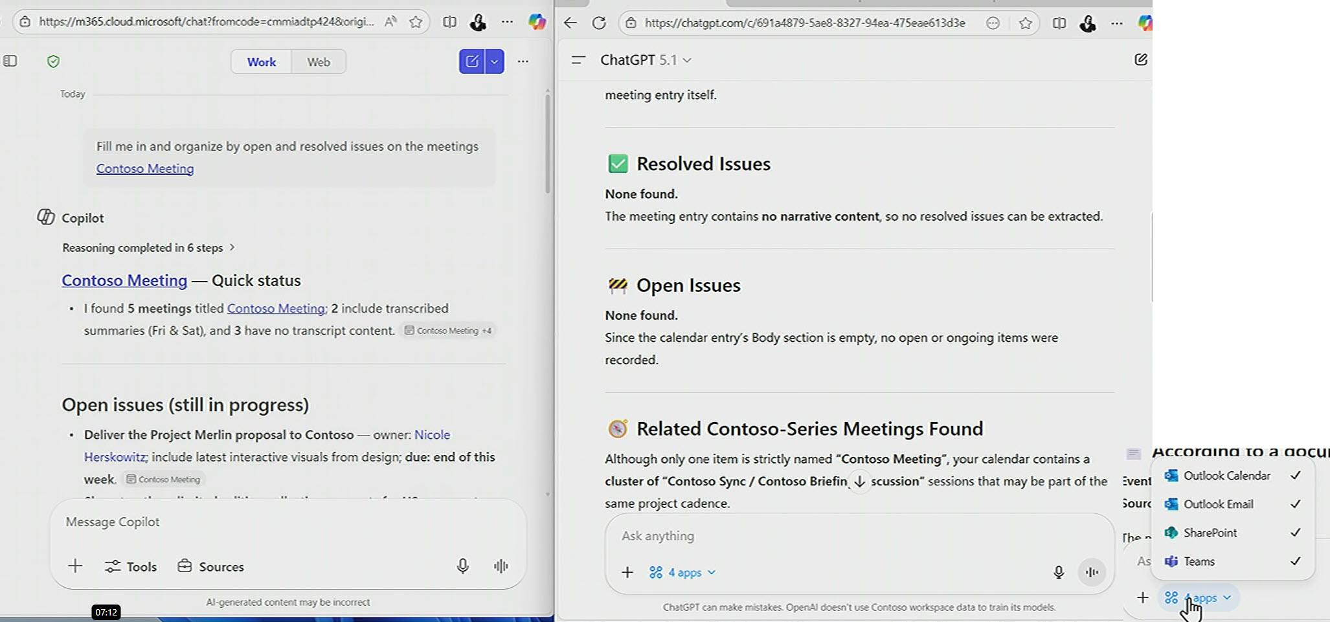Click the Copilot new chat compose icon
This screenshot has width=1330, height=622.
pos(472,61)
